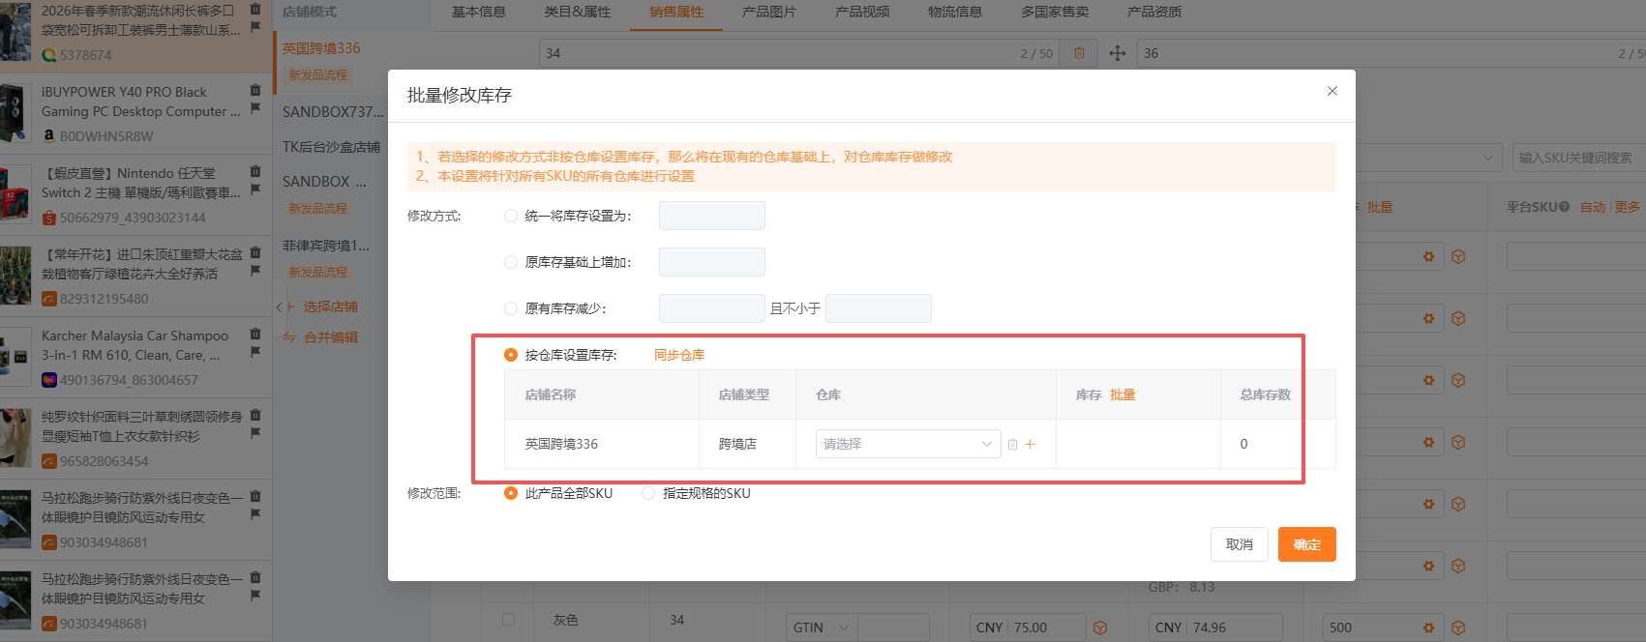This screenshot has width=1646, height=642.
Task: Select 统一将库存设置为 radio option
Action: (x=511, y=216)
